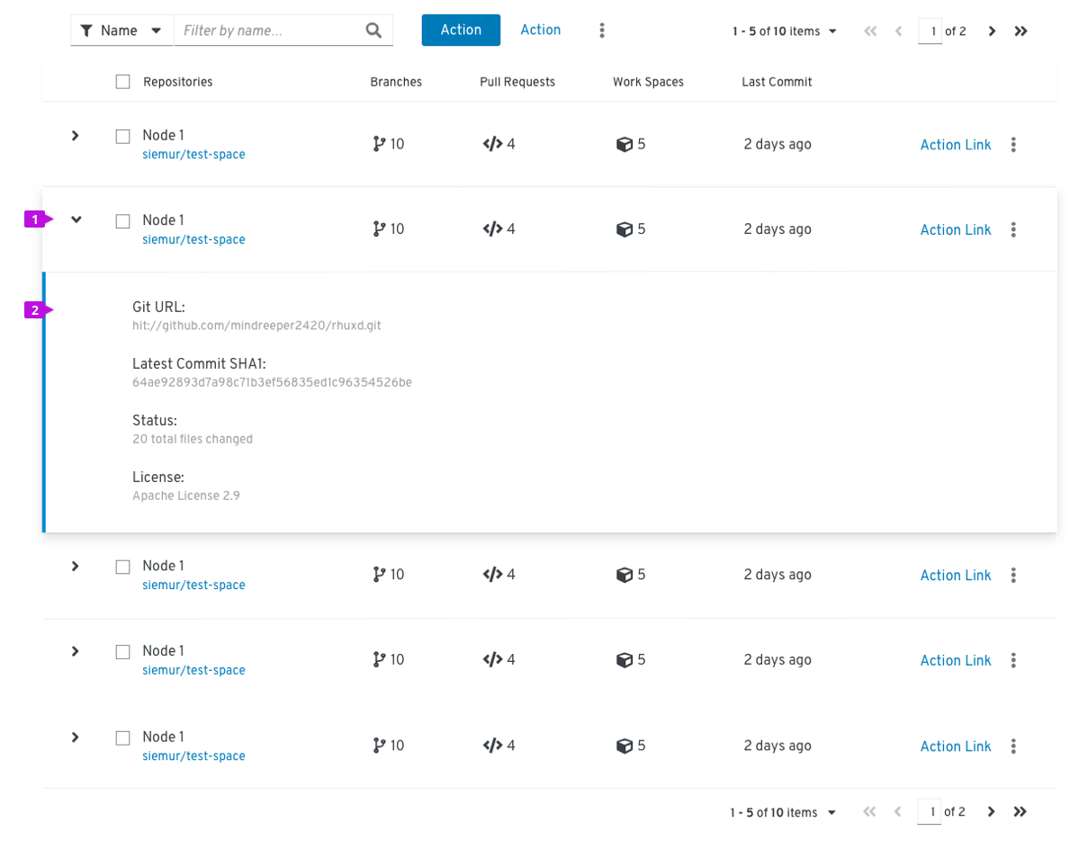Click the Action text link in the toolbar
Viewport: 1088px width, 858px height.
tap(541, 30)
